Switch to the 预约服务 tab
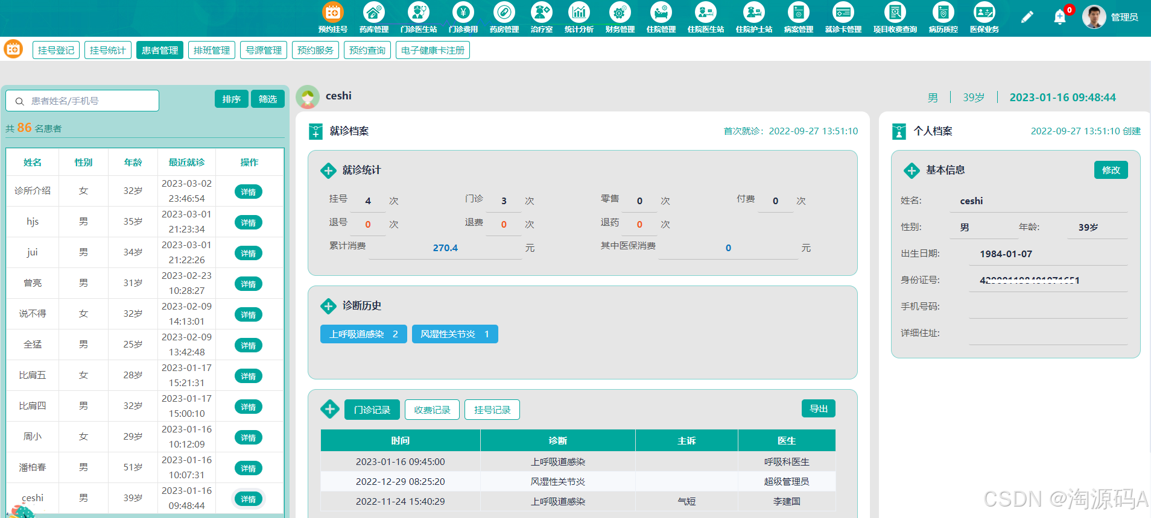Viewport: 1151px width, 518px height. 315,50
